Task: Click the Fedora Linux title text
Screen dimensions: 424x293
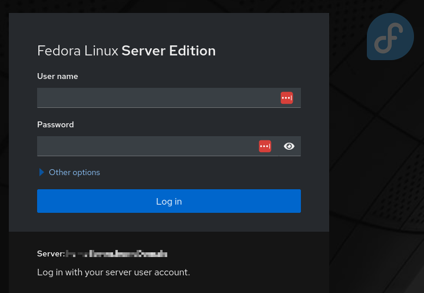Action: point(78,51)
